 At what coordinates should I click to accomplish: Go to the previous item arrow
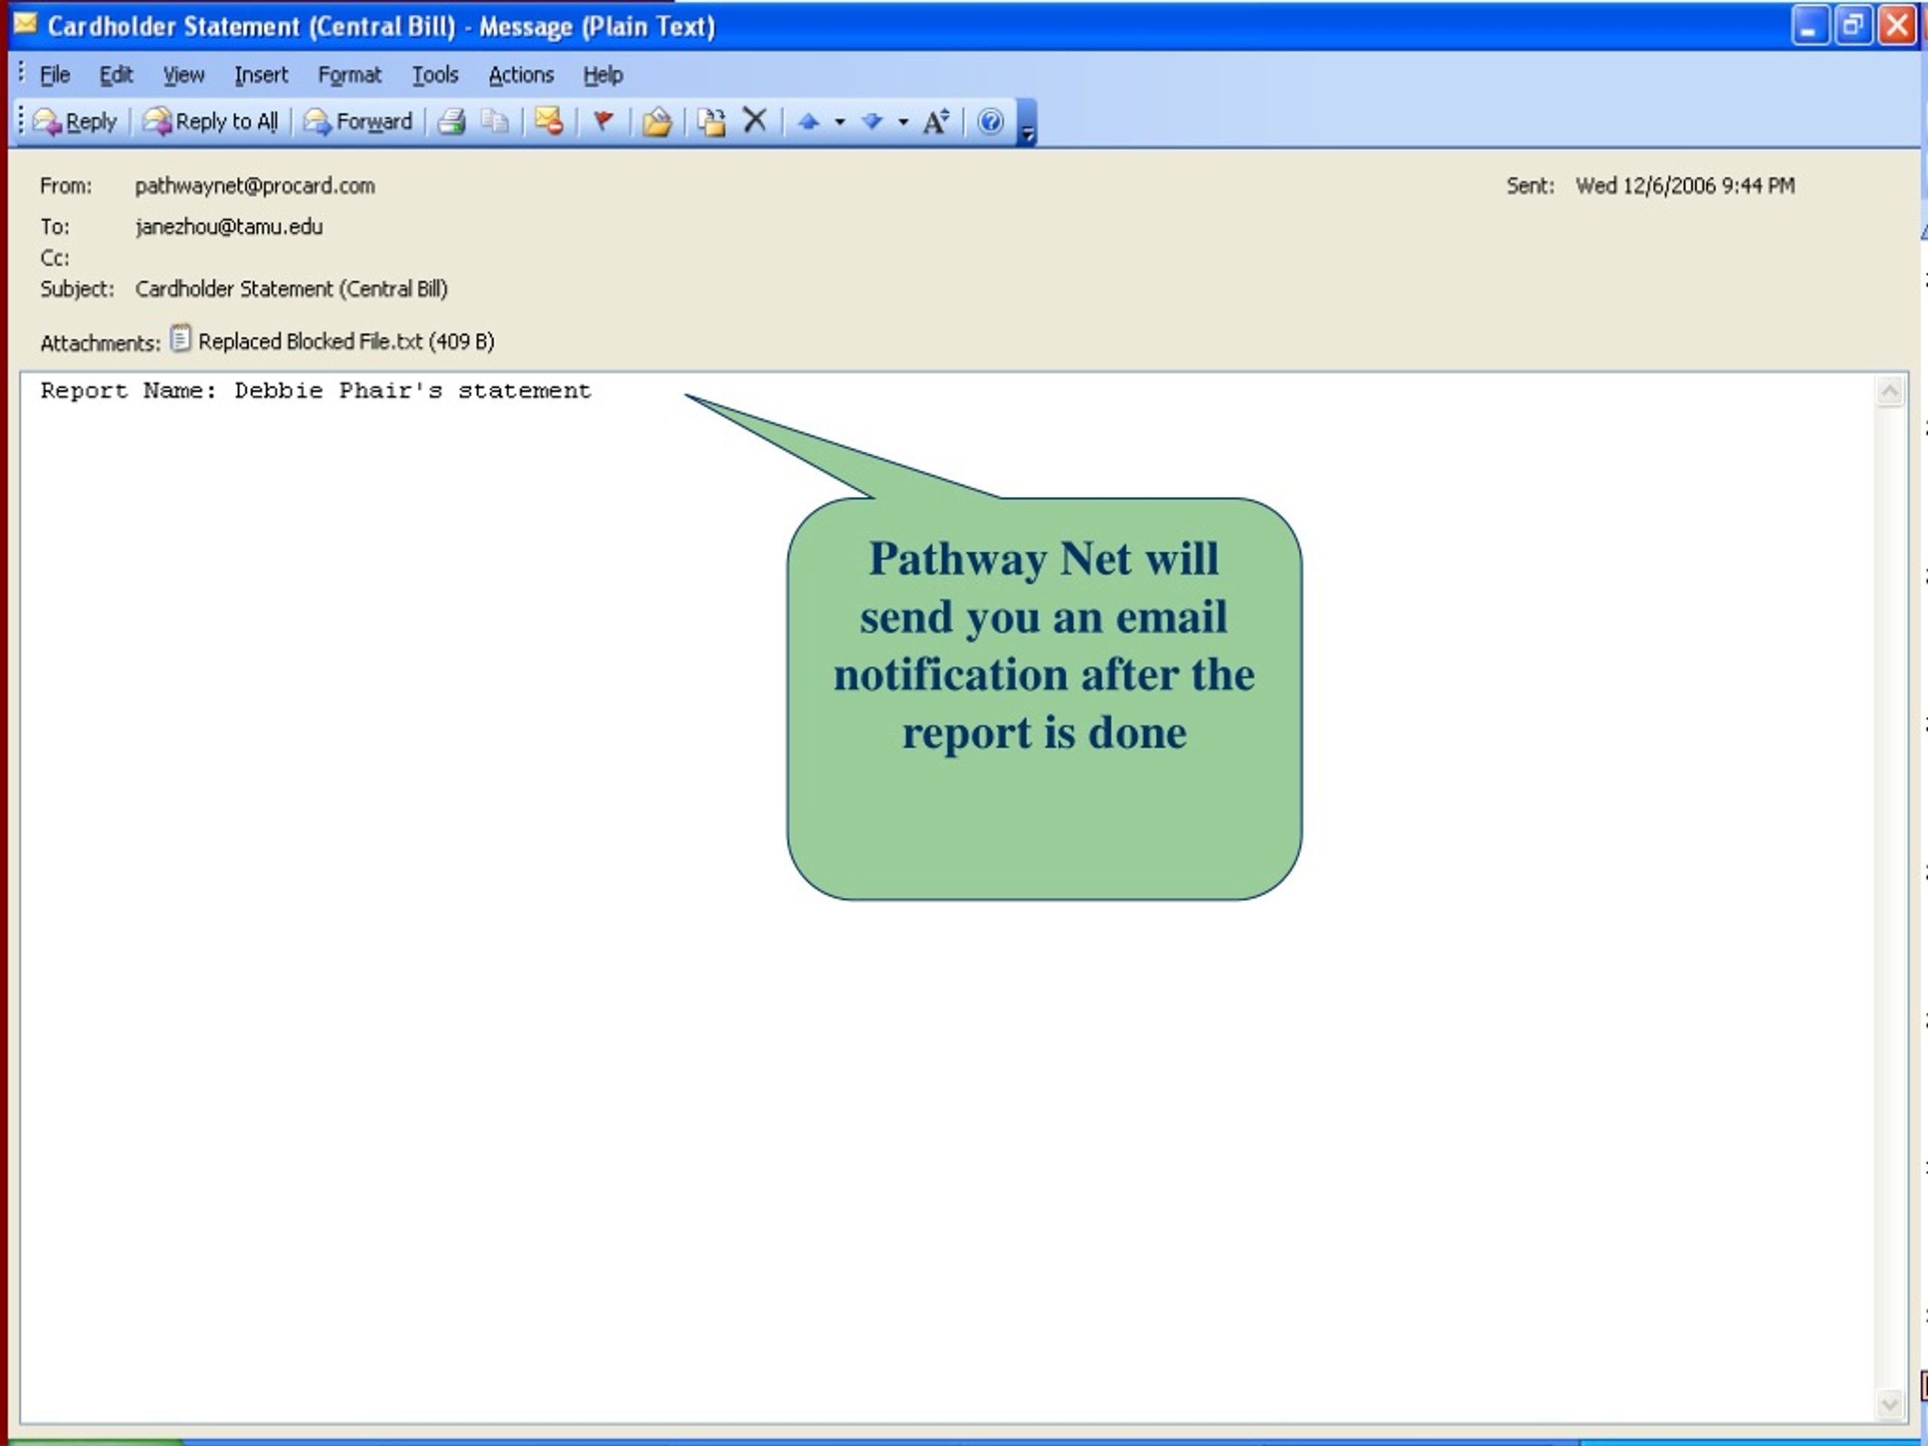809,122
